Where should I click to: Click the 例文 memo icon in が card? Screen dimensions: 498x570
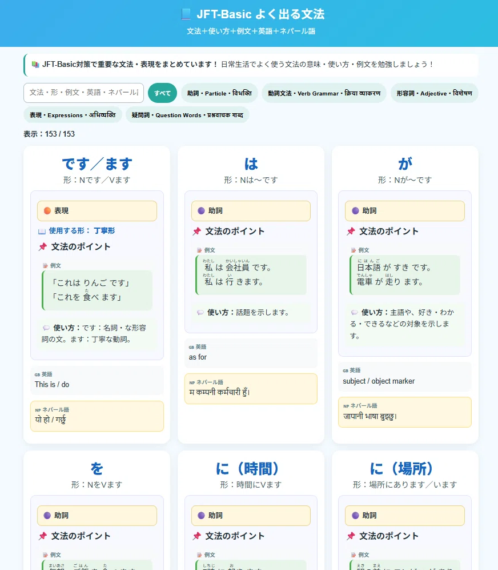(x=353, y=250)
